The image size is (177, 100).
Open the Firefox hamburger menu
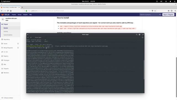point(175,11)
